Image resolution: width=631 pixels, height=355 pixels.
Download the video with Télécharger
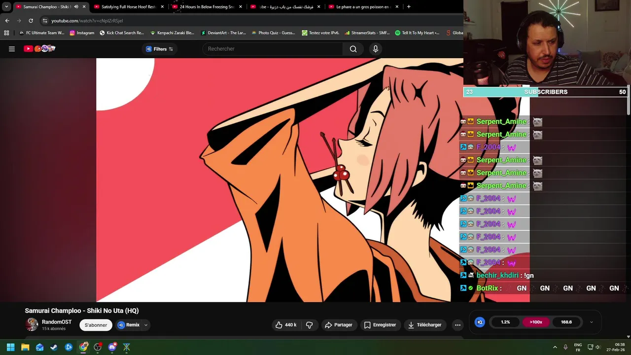coord(424,325)
